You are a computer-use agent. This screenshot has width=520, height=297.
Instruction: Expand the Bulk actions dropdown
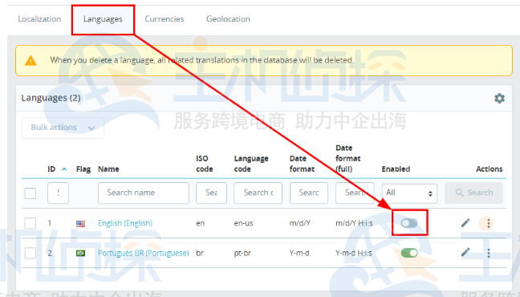click(63, 128)
